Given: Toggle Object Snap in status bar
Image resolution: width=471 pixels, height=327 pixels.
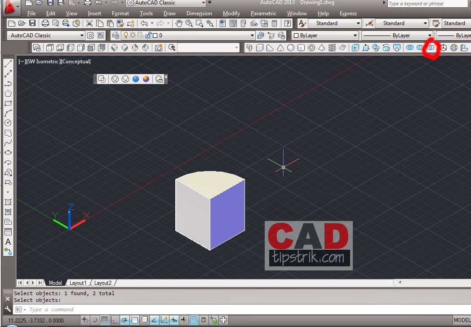Looking at the screenshot, I should 134,320.
